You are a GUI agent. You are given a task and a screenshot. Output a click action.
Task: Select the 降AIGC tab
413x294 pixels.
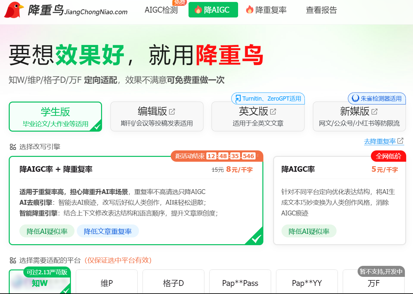pos(213,10)
